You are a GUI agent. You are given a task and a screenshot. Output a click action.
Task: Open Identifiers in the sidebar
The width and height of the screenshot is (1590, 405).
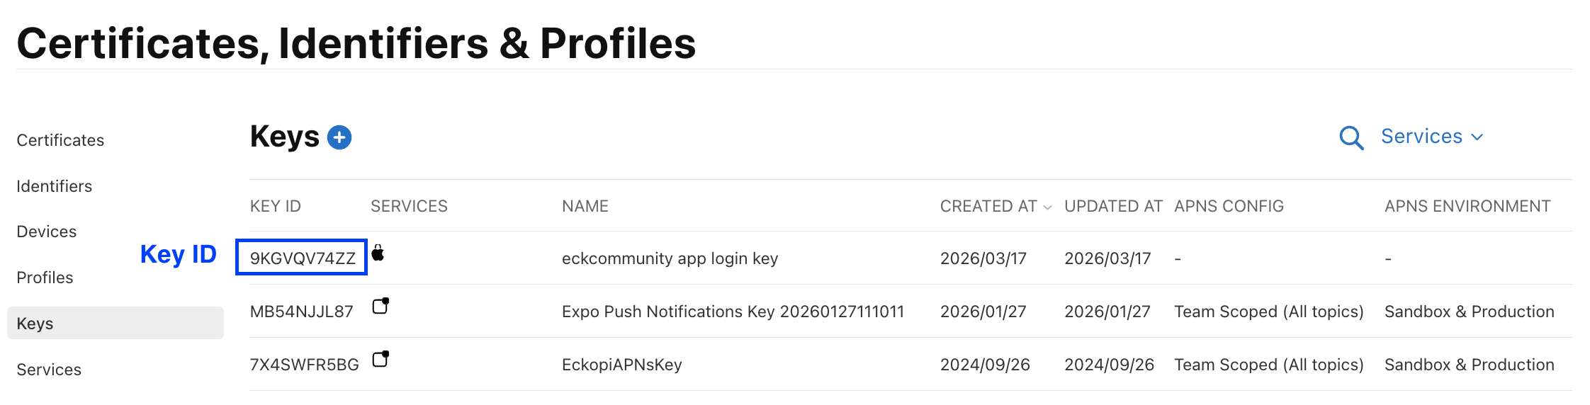(55, 186)
